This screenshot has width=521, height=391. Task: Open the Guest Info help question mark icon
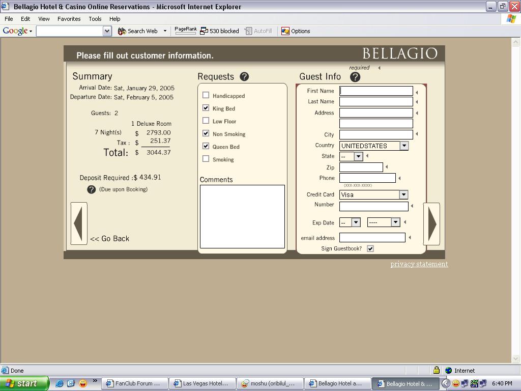point(355,77)
